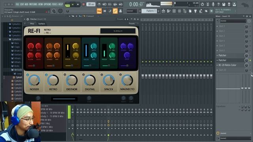
Task: Switch to the Patcher Surface tab
Action: pyautogui.click(x=42, y=24)
